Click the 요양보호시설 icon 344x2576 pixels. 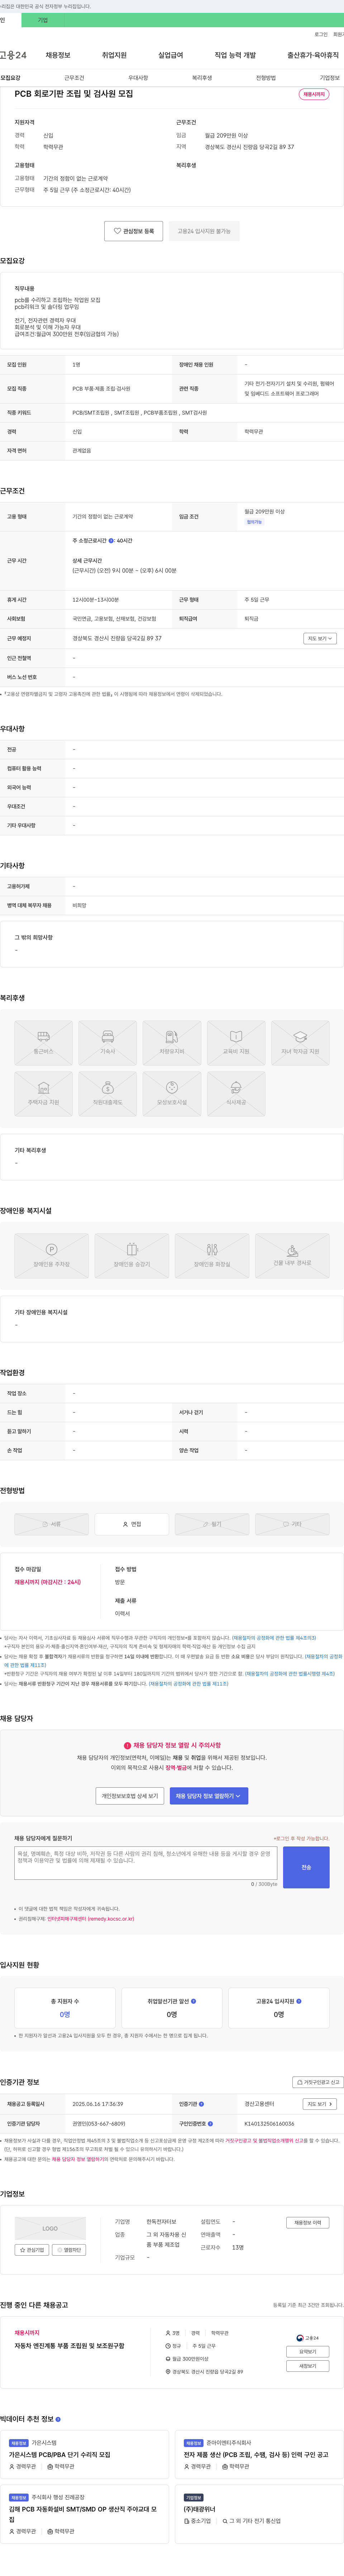coord(172,1087)
